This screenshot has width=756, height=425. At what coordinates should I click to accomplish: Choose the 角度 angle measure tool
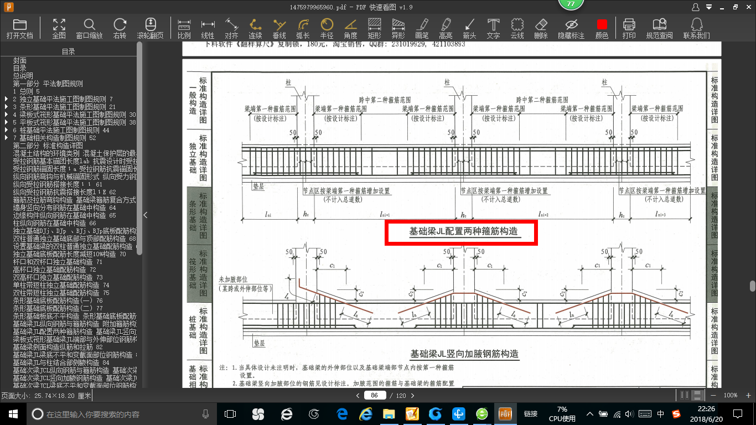[x=350, y=25]
